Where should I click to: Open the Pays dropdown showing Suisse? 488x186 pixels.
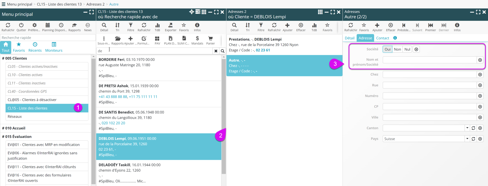pos(467,139)
